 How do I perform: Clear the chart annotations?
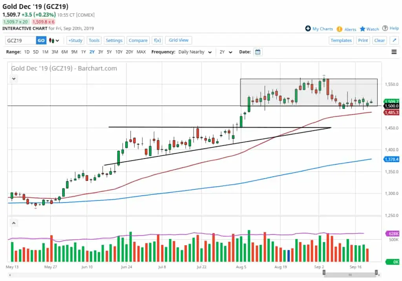tap(379, 40)
